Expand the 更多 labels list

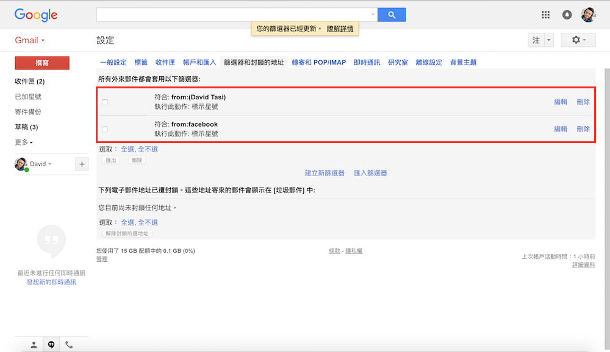tap(24, 143)
